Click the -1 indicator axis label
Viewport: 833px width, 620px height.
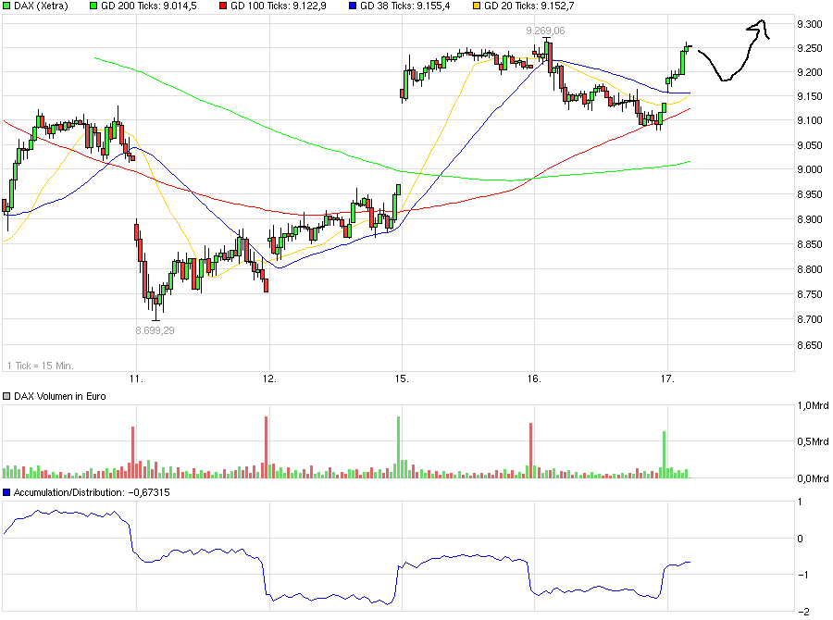(x=804, y=575)
